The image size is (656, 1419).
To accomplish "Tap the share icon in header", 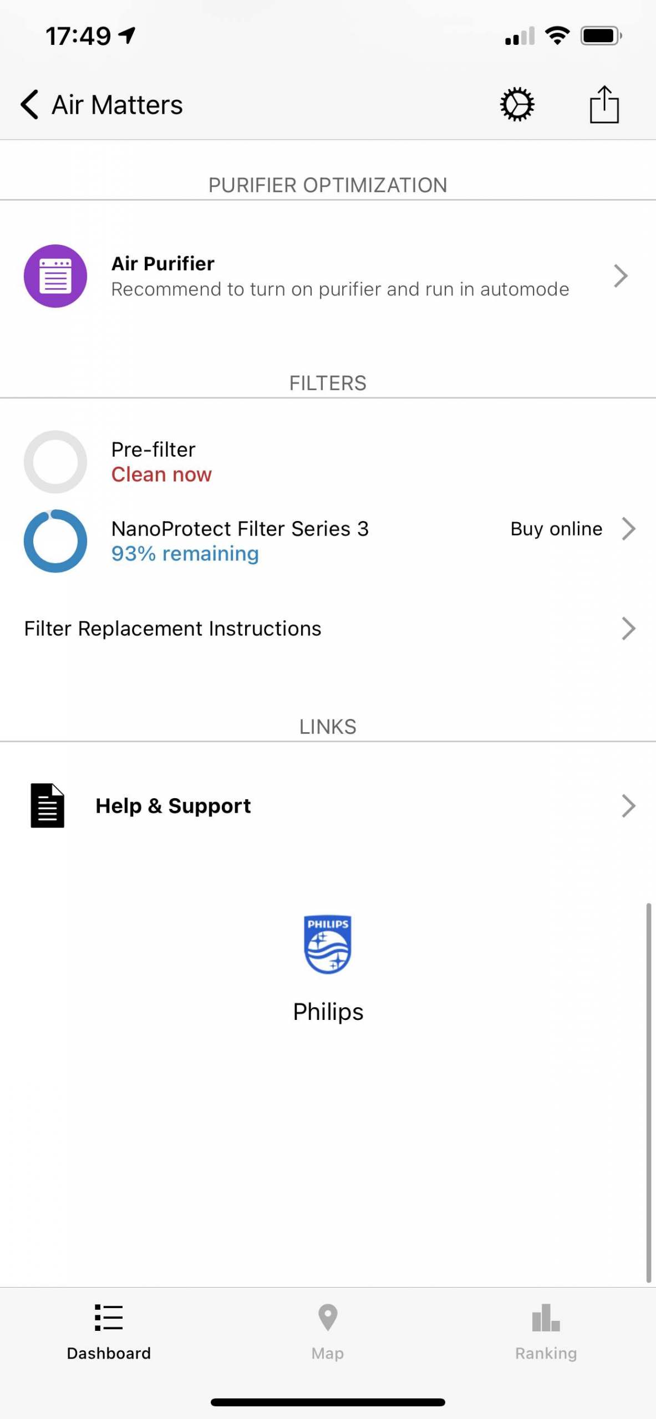I will [x=604, y=104].
